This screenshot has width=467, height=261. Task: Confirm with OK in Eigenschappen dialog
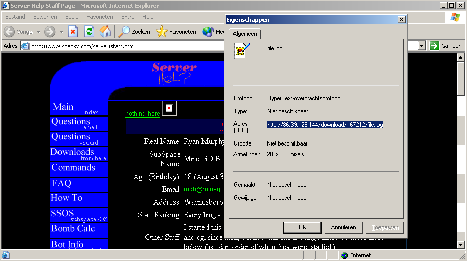[x=302, y=227]
